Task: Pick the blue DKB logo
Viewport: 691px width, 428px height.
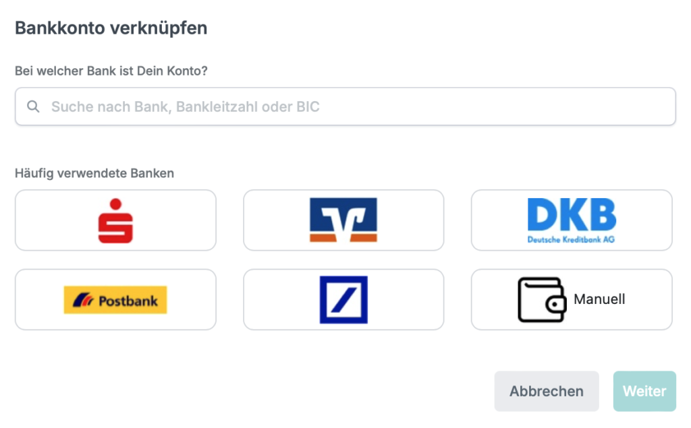Action: (x=572, y=220)
